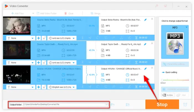
Task: Click the Stop conversion button
Action: click(x=162, y=104)
